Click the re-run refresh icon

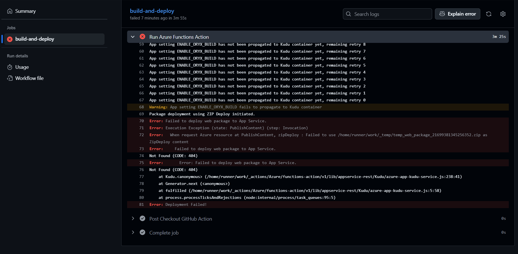click(x=488, y=14)
